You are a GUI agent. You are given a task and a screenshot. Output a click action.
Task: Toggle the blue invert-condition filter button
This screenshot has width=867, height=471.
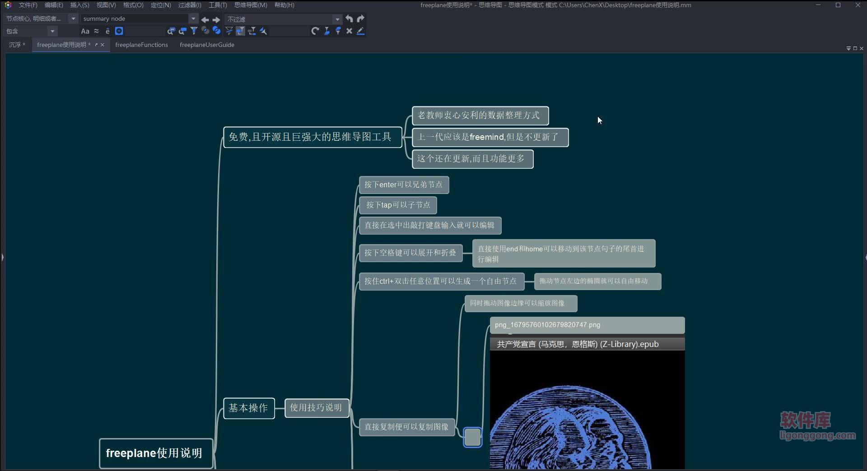pos(119,31)
